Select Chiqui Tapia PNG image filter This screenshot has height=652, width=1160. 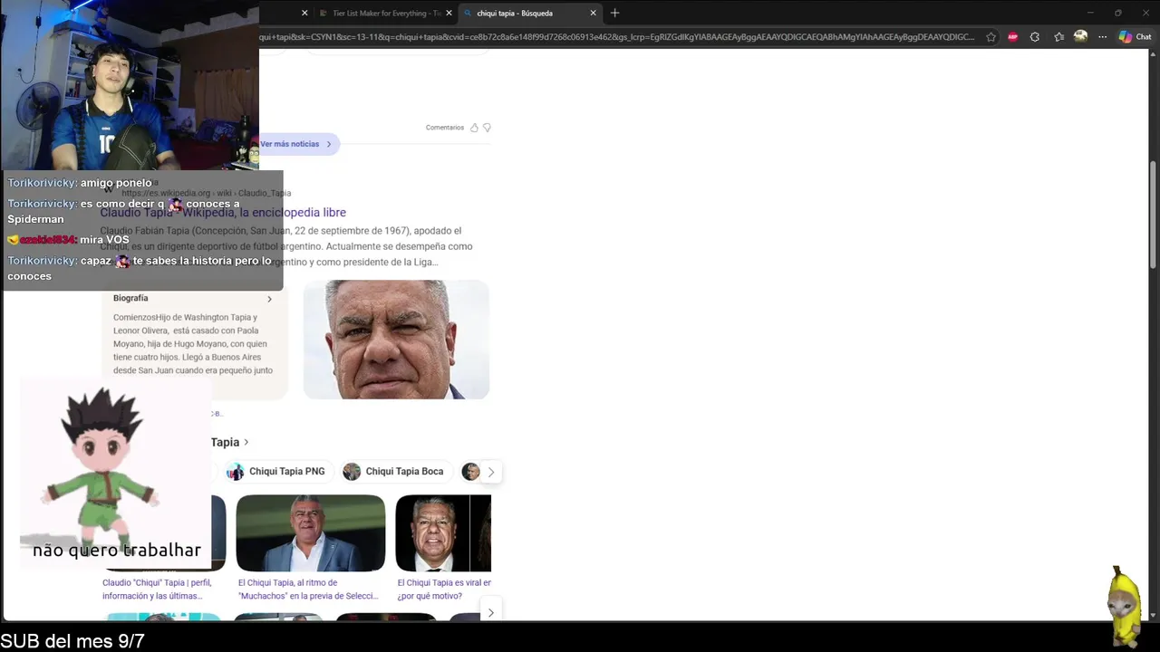277,472
